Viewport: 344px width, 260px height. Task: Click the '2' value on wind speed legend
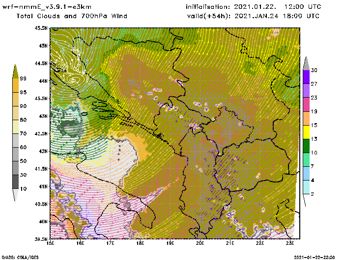313,194
